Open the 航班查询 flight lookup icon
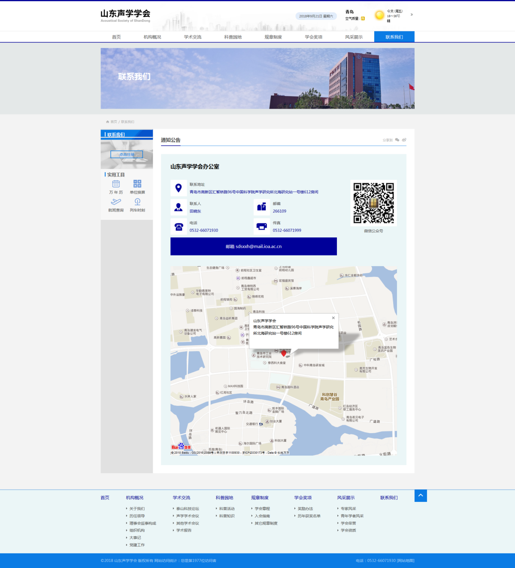515x568 pixels. coord(116,202)
